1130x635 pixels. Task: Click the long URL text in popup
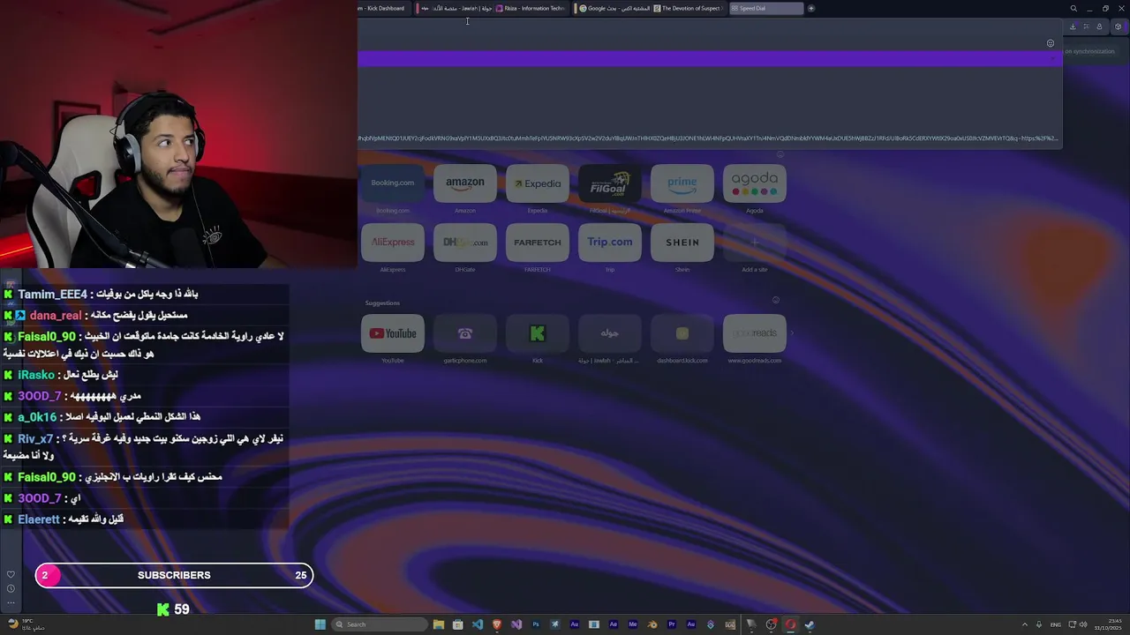click(x=708, y=138)
